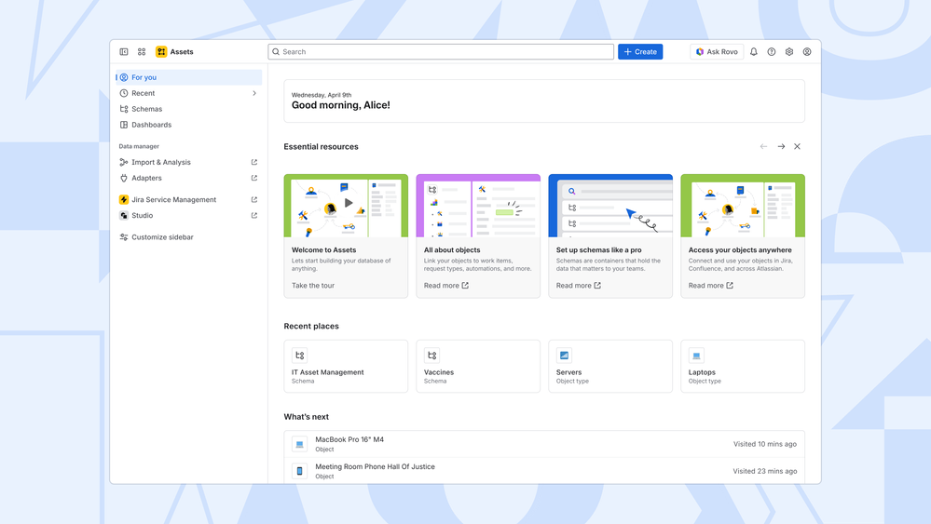The width and height of the screenshot is (931, 524).
Task: Open the help question mark icon
Action: [772, 51]
